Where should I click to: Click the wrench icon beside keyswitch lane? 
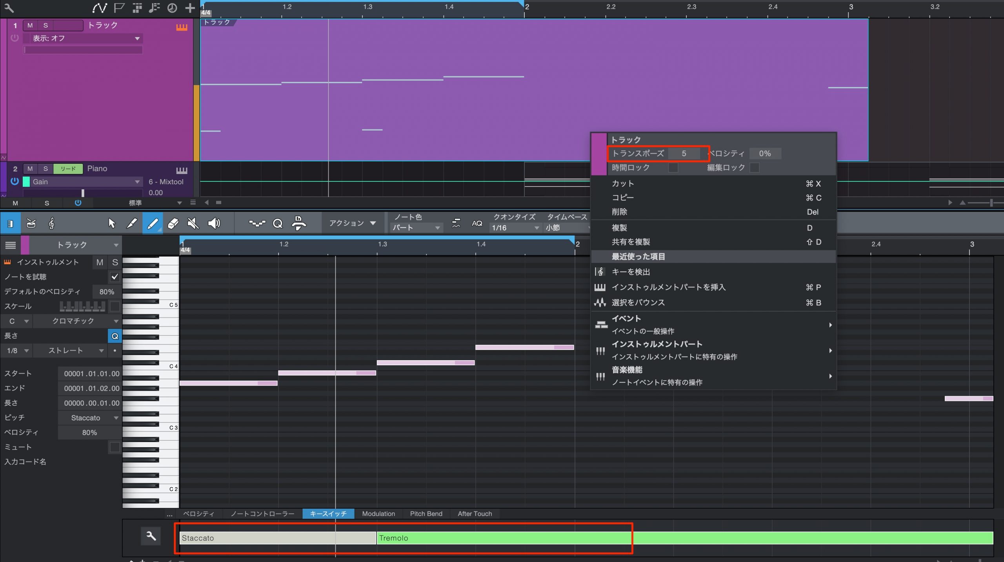[151, 536]
